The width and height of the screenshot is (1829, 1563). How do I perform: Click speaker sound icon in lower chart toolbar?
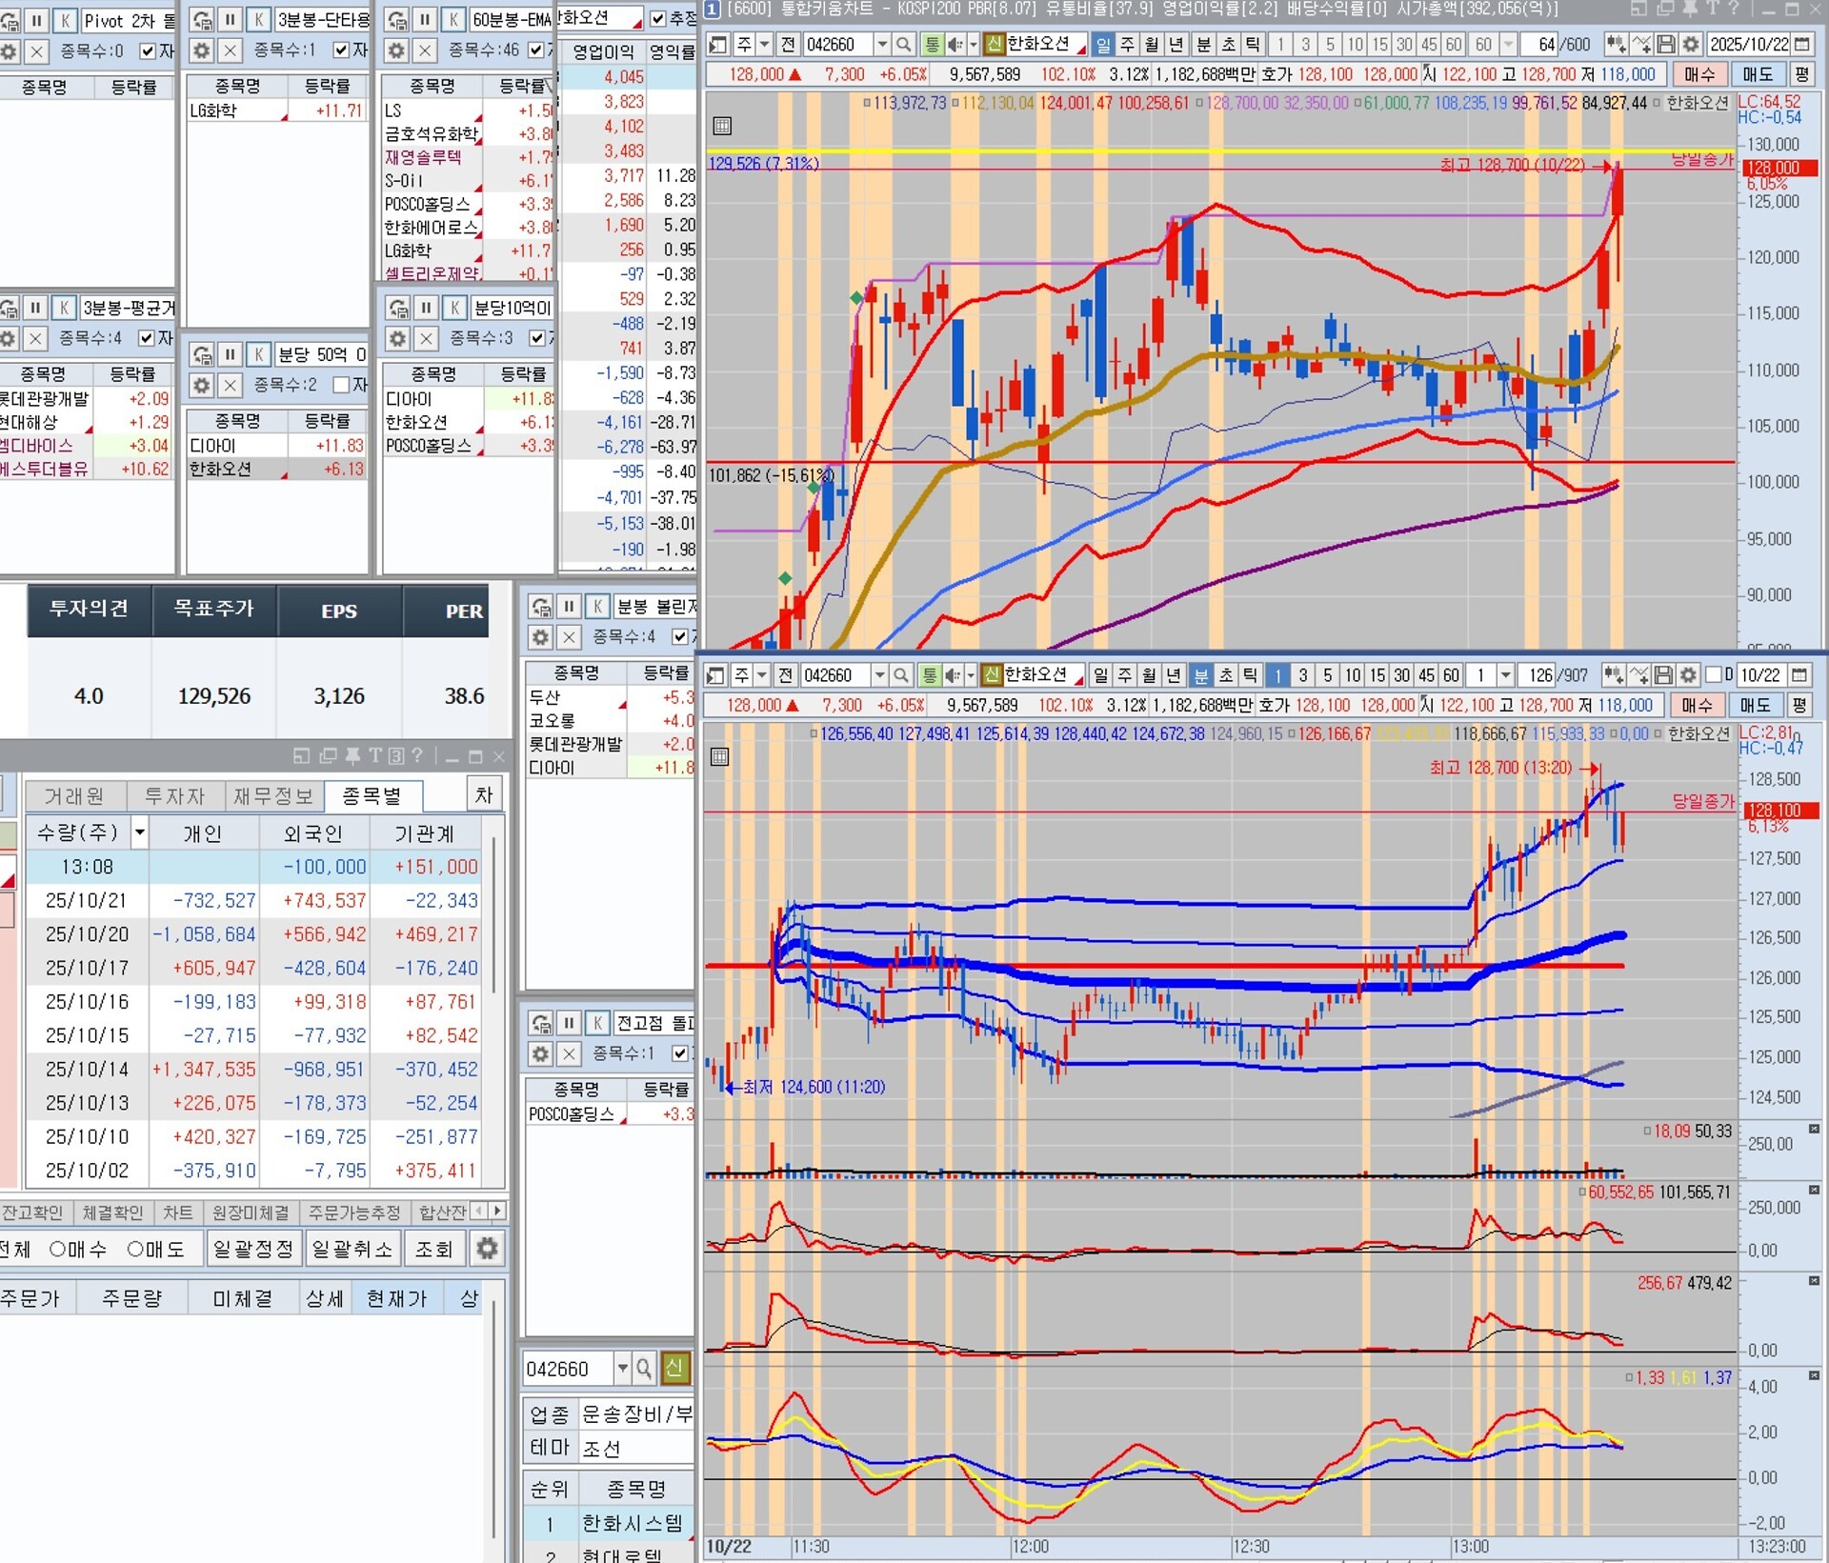tap(953, 675)
